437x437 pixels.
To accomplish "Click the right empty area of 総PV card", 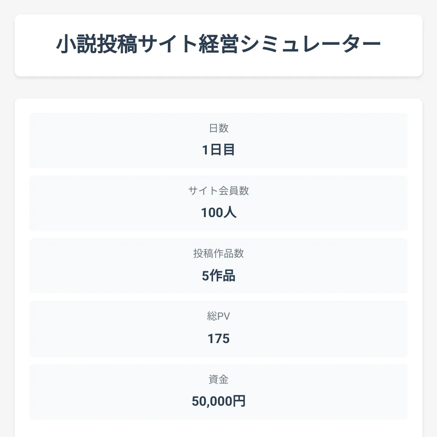I will click(x=346, y=328).
